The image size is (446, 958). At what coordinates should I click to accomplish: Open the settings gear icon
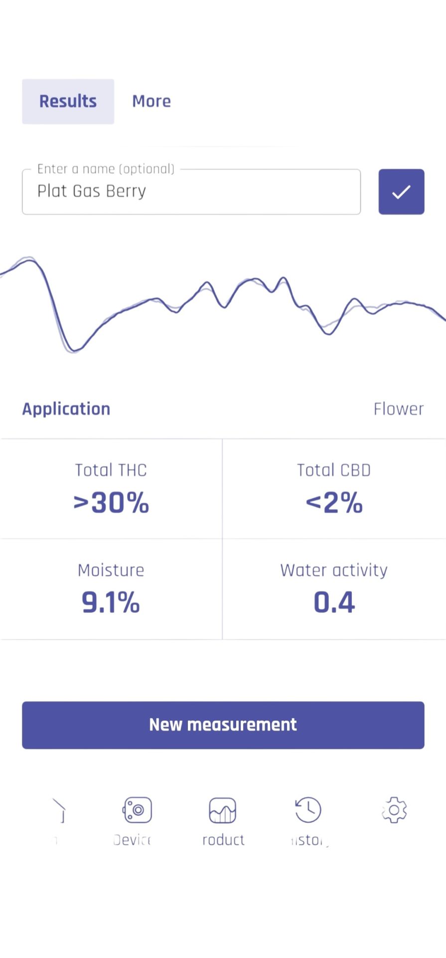pyautogui.click(x=394, y=809)
